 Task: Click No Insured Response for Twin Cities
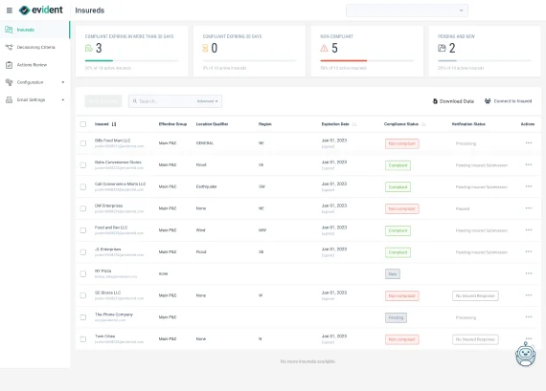tap(475, 339)
